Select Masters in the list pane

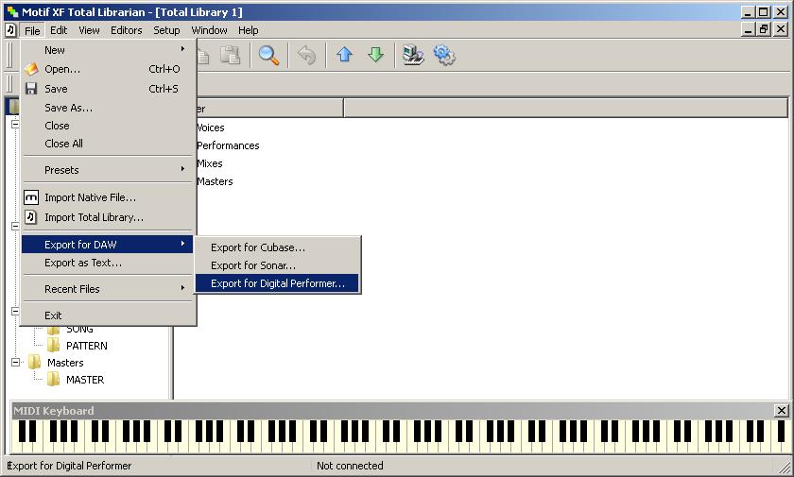[215, 181]
